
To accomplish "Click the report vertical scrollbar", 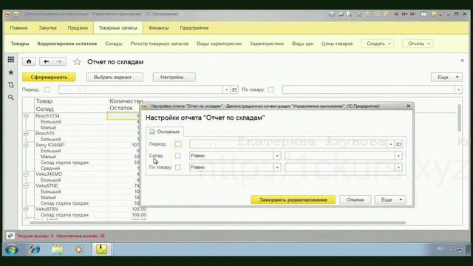I will [459, 118].
